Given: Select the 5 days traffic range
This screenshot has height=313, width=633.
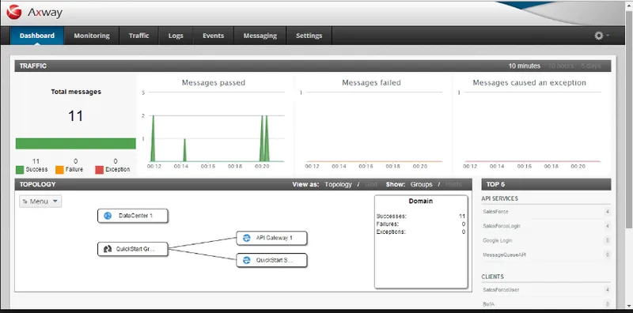Looking at the screenshot, I should pos(590,66).
